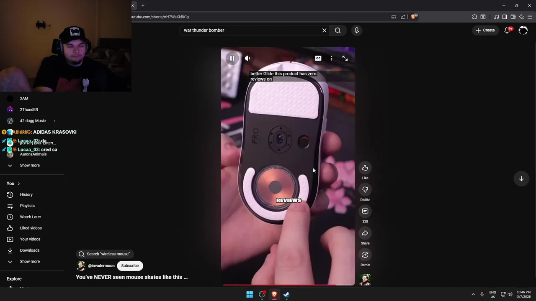
Task: Open the Brave browser taskbar icon
Action: point(274,294)
